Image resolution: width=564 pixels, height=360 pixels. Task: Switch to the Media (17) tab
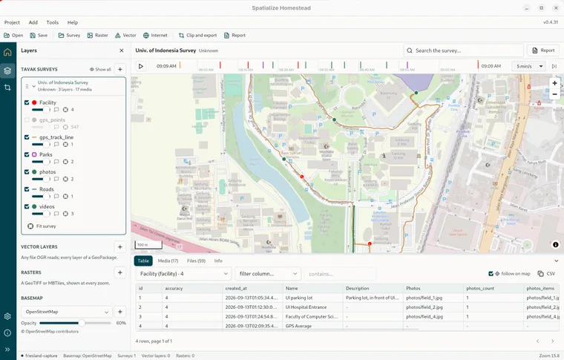click(x=168, y=261)
